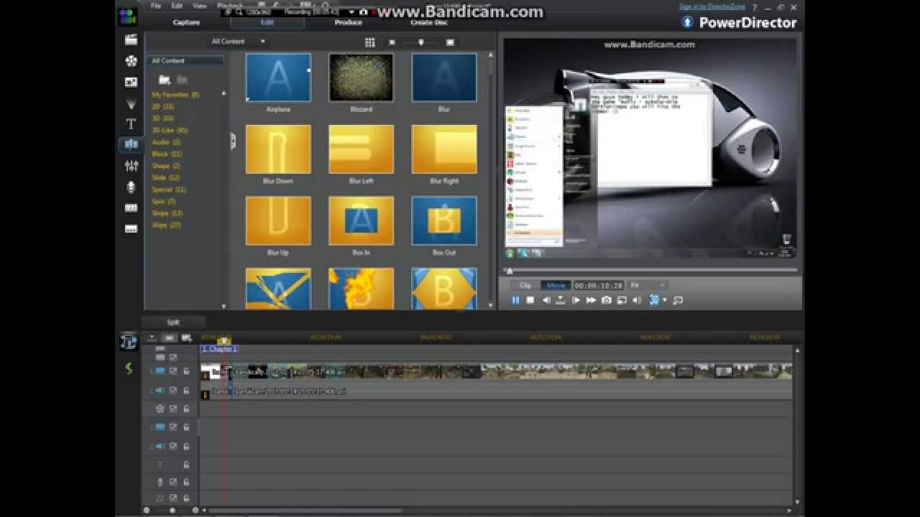The height and width of the screenshot is (517, 920).
Task: Open the Edit menu
Action: pyautogui.click(x=177, y=6)
